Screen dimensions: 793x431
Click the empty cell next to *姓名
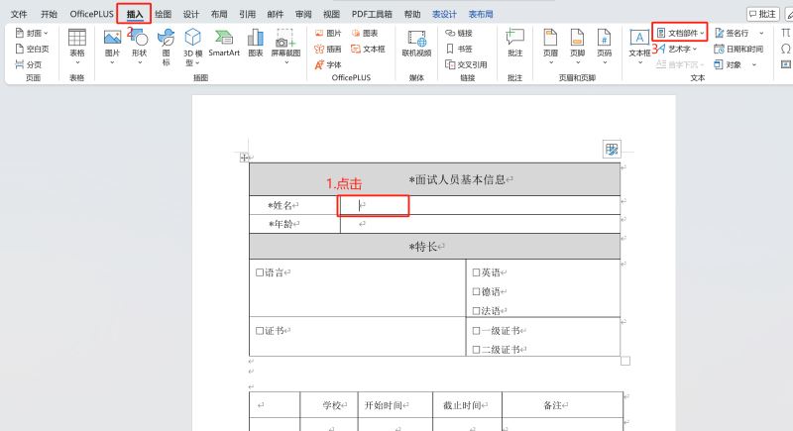[480, 205]
